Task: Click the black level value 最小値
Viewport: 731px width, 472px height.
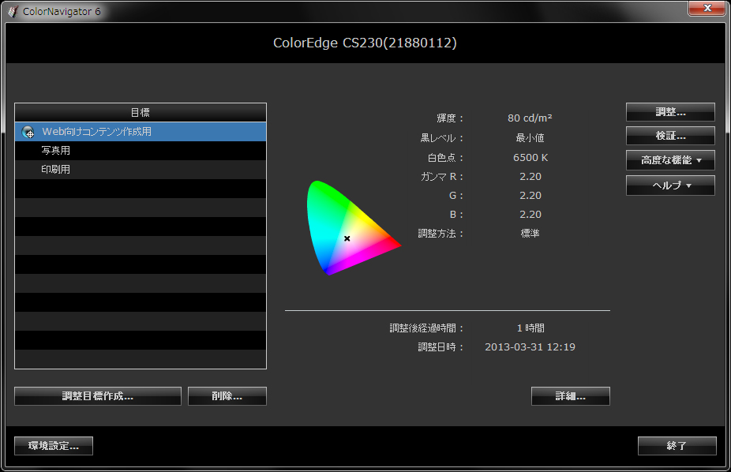Action: (x=530, y=138)
